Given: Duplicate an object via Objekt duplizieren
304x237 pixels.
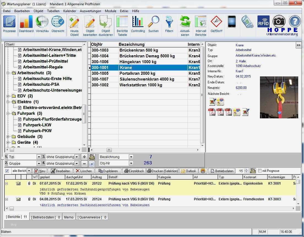Looking at the screenshot, I should [x=106, y=24].
